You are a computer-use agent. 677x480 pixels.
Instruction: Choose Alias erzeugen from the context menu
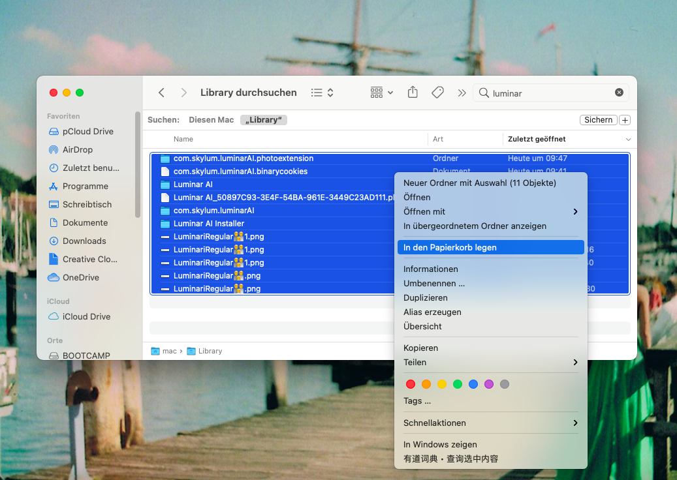(x=490, y=312)
